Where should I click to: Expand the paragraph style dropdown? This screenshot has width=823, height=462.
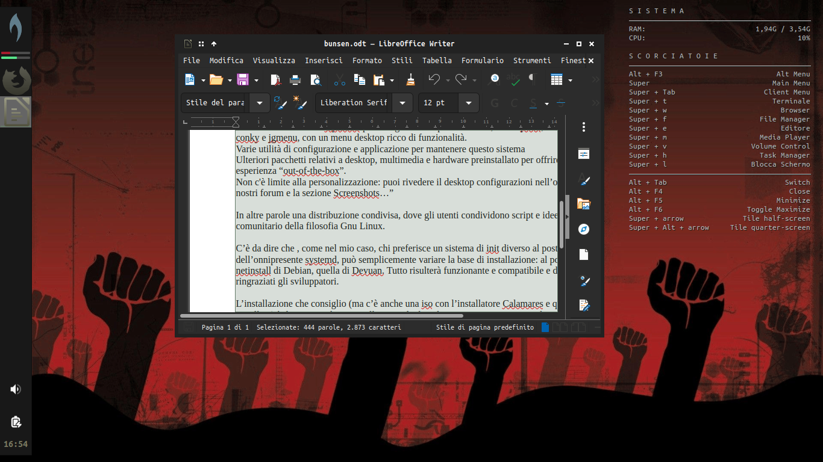pyautogui.click(x=260, y=103)
